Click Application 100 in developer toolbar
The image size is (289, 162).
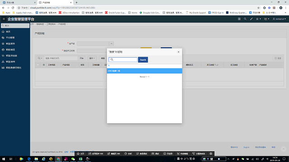pos(96,153)
